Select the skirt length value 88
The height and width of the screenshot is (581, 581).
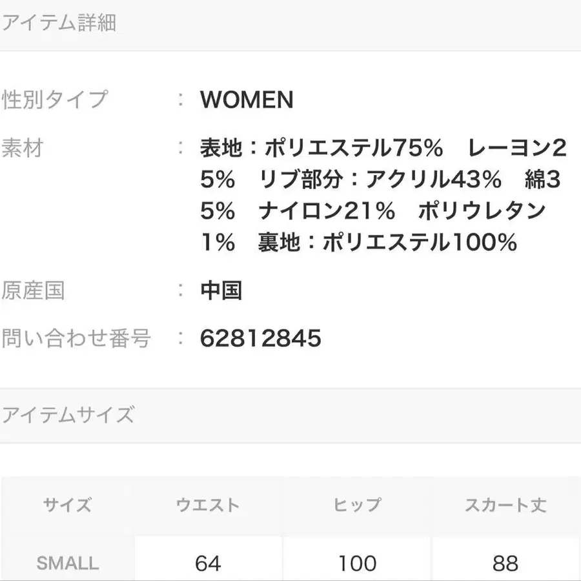click(505, 563)
